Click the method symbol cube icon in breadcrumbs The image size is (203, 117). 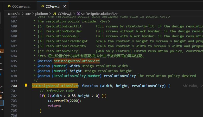tap(78, 13)
